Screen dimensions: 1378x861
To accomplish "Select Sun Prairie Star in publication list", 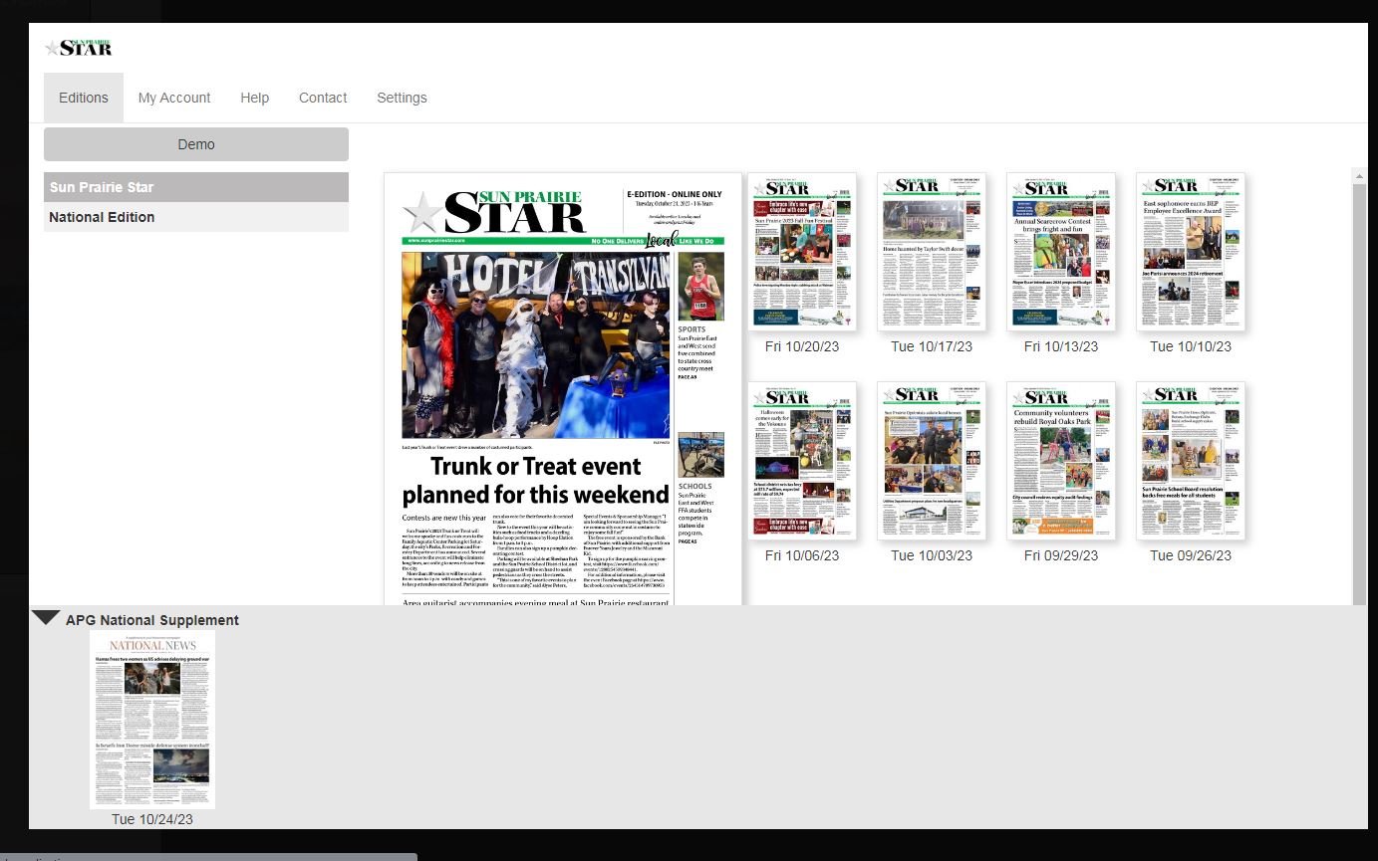I will 196,187.
